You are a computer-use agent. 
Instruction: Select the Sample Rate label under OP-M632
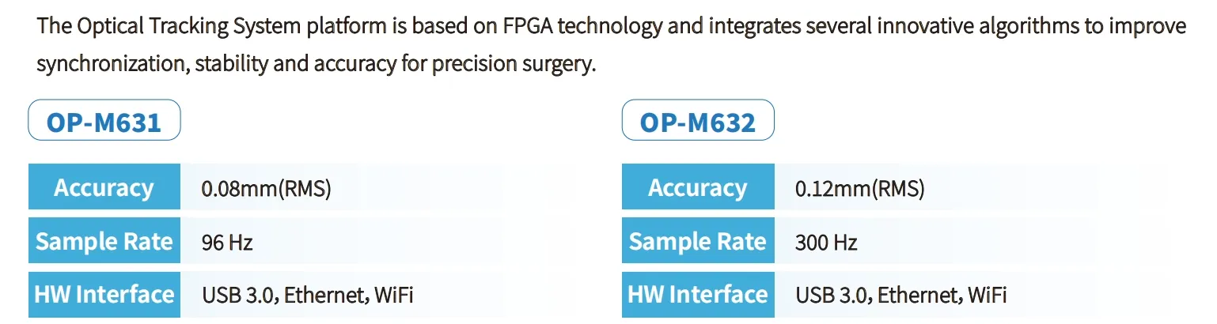(697, 242)
